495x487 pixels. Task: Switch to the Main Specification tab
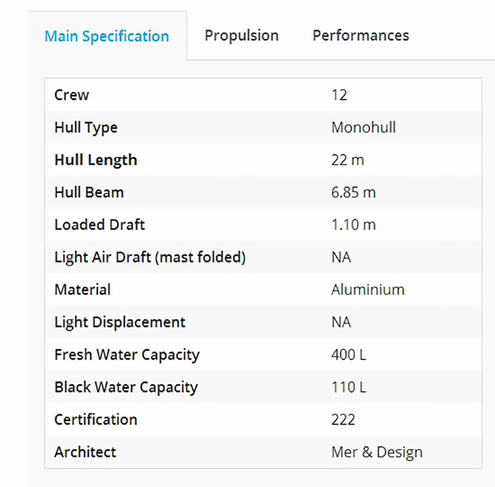107,36
